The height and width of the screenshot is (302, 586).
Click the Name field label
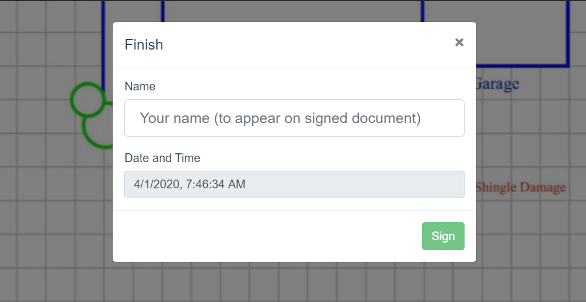(x=139, y=86)
